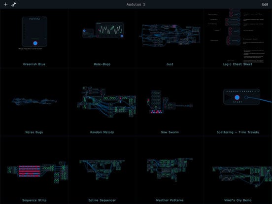Click the Scattering - Time Travels label

point(238,132)
